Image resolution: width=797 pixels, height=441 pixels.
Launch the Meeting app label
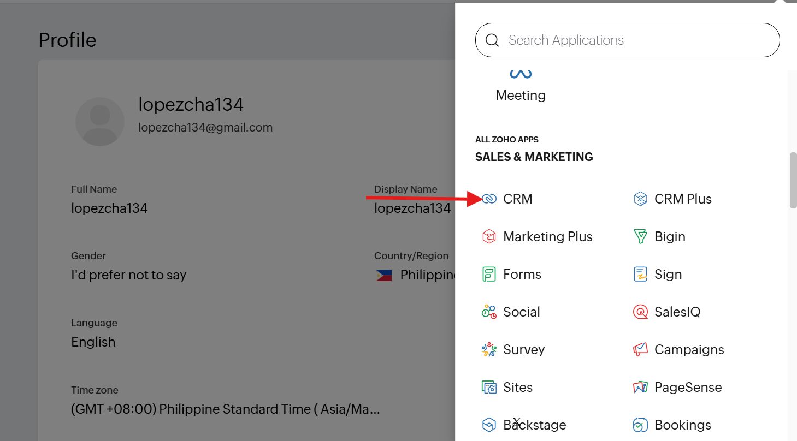point(521,96)
